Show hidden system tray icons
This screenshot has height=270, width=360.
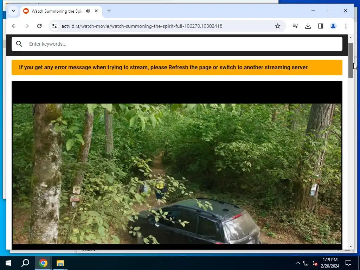point(297,263)
